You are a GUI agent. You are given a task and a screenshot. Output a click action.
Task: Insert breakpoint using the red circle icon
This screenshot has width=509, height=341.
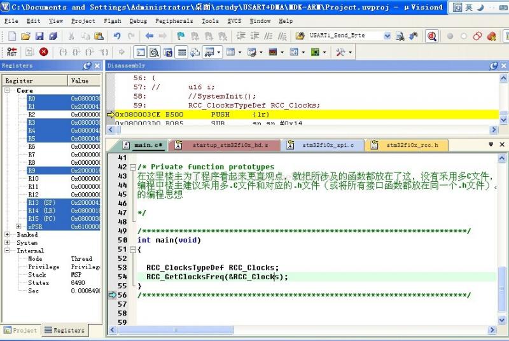point(450,36)
